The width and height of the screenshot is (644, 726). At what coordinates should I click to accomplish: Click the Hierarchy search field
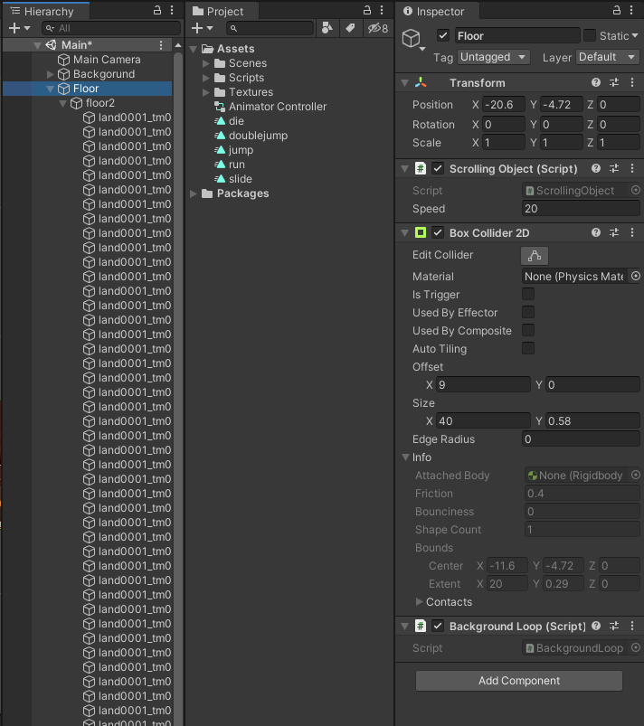point(111,28)
